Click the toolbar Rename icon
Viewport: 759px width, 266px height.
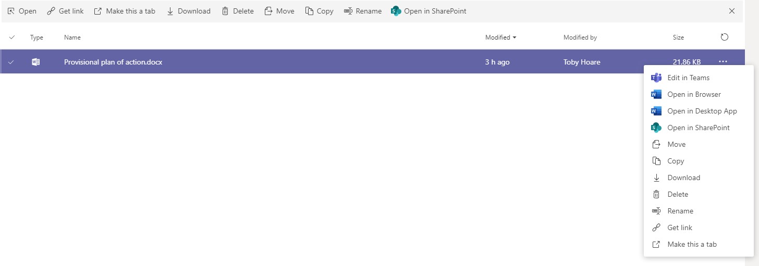348,11
